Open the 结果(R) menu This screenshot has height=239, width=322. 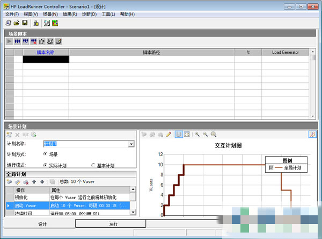[x=70, y=14]
